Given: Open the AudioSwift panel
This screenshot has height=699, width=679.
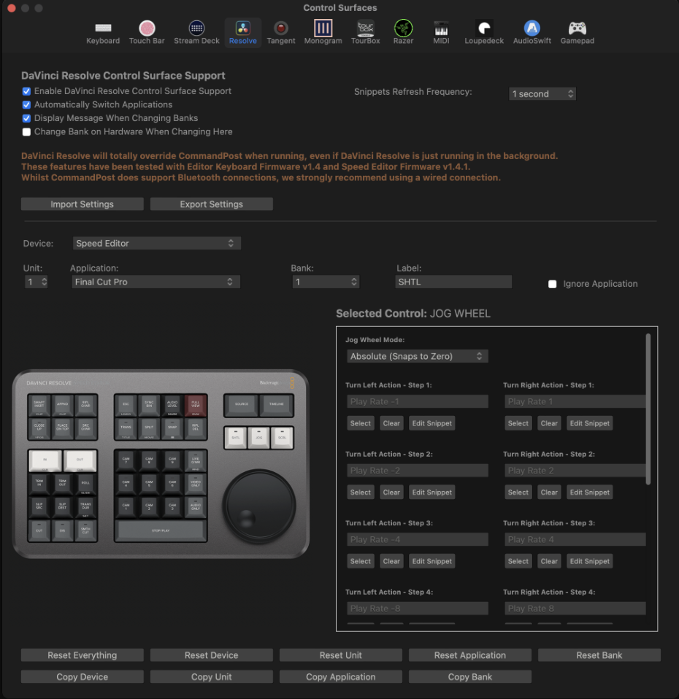Looking at the screenshot, I should pos(532,33).
